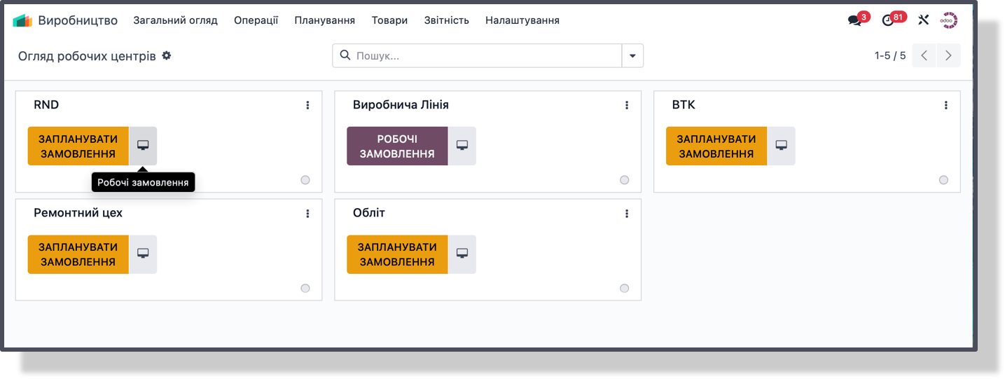The height and width of the screenshot is (379, 1005).
Task: Click the search magnifier icon
Action: (345, 55)
